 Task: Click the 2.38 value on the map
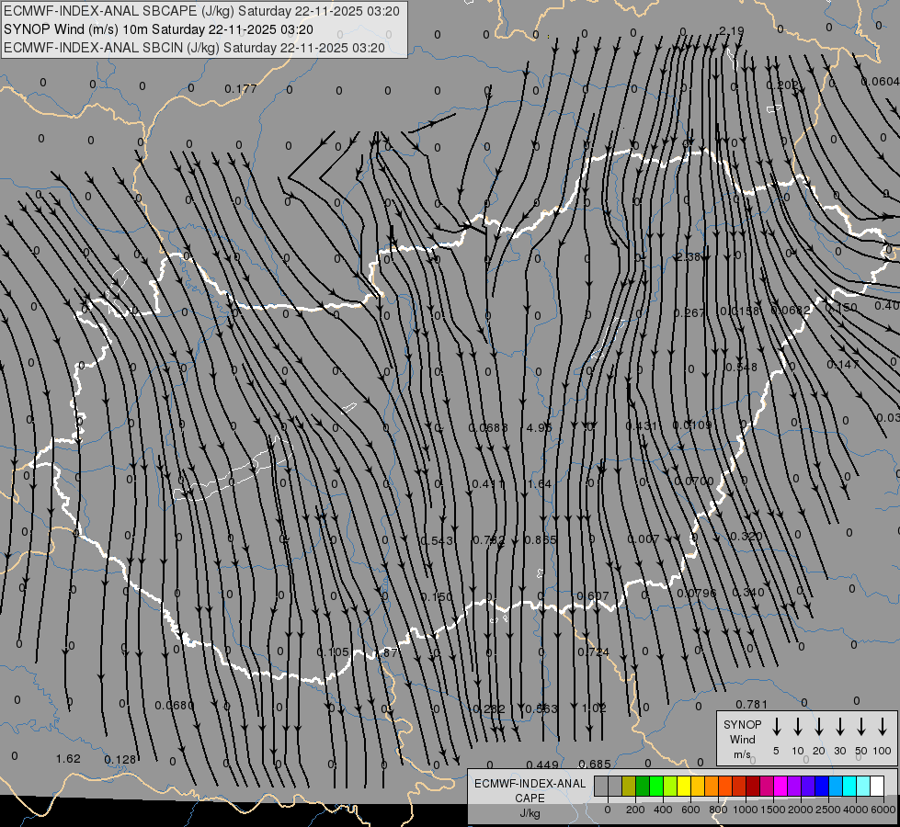click(689, 256)
